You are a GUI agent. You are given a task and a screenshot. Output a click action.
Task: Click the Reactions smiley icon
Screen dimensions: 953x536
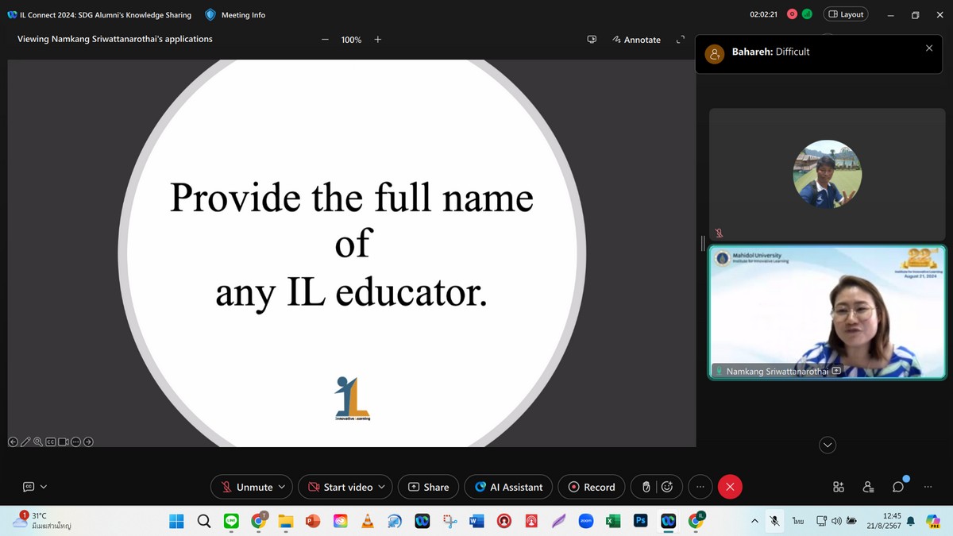[667, 487]
